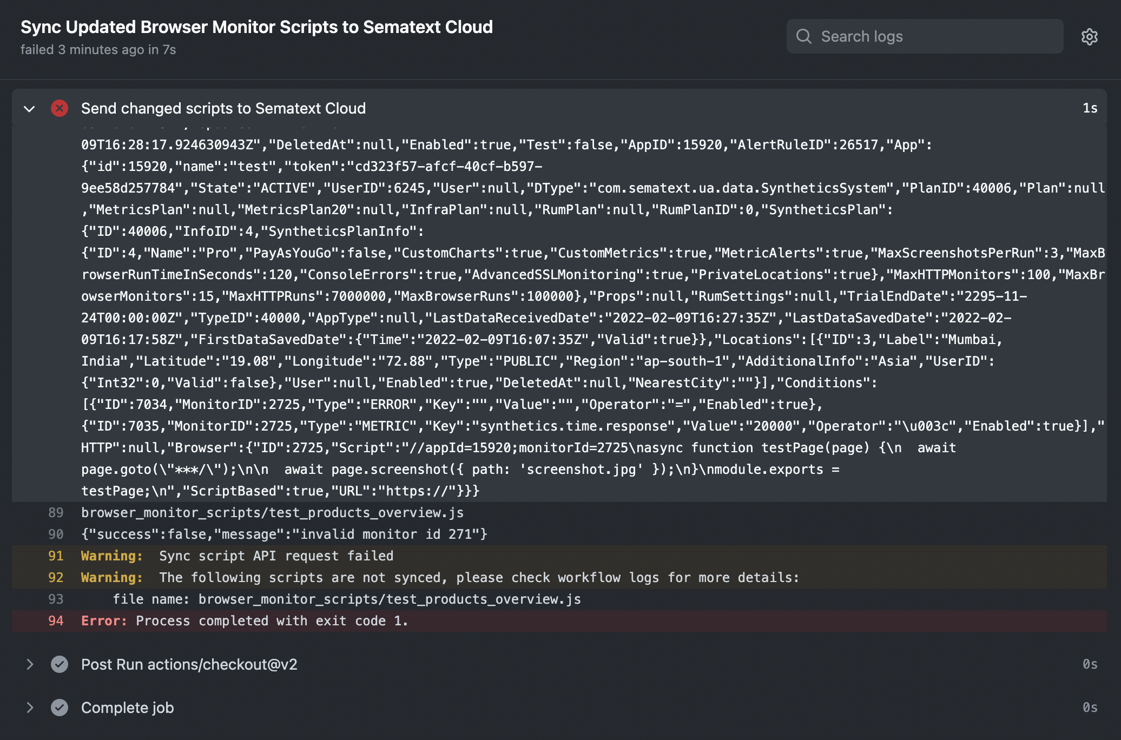The width and height of the screenshot is (1121, 740).
Task: Click the JSON line starting '{"ID":40006,"InfoID":4'
Action: pyautogui.click(x=253, y=232)
